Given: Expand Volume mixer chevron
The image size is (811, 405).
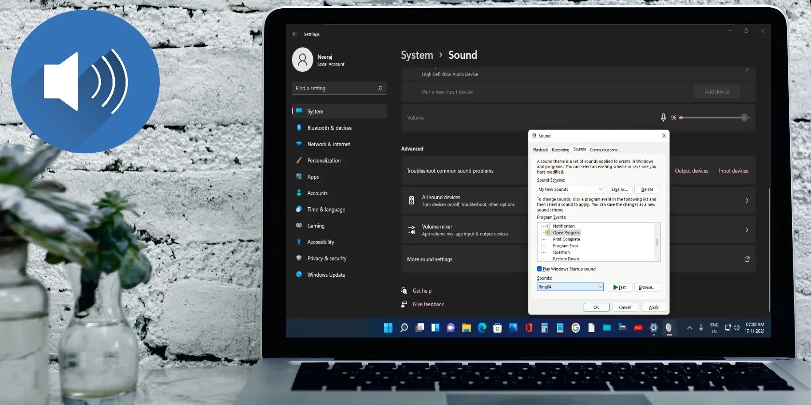Looking at the screenshot, I should point(747,230).
